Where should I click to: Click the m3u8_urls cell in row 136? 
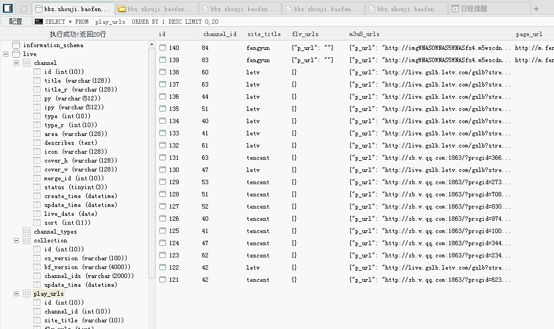click(429, 97)
